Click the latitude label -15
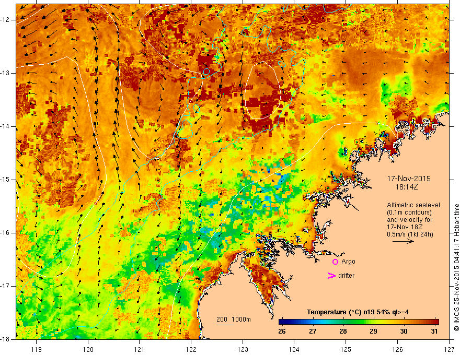Image resolution: width=460 pixels, height=355 pixels. point(5,180)
